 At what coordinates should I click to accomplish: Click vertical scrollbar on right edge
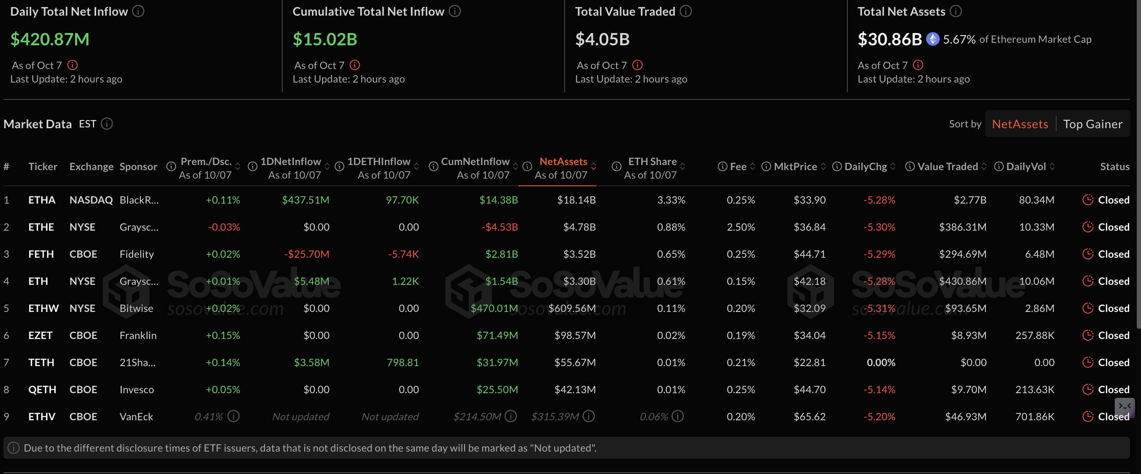click(1138, 177)
